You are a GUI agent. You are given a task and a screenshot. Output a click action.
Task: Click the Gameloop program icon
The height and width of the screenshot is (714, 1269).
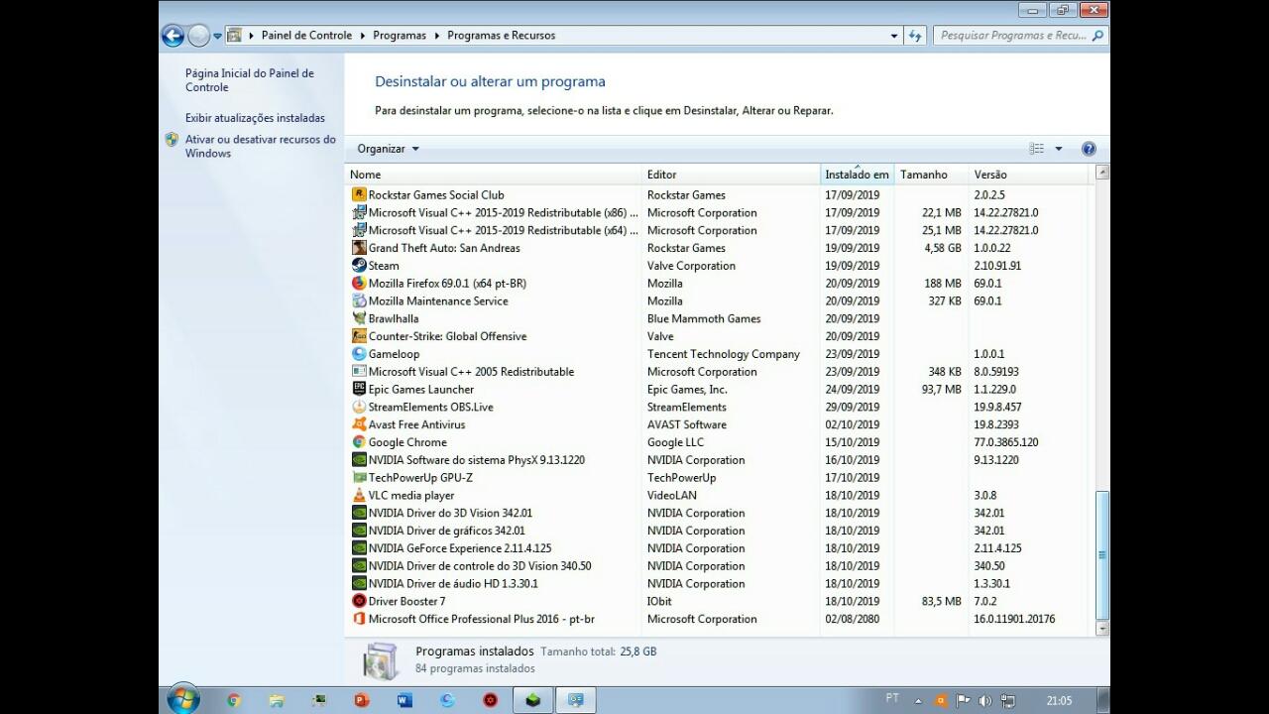(x=359, y=354)
